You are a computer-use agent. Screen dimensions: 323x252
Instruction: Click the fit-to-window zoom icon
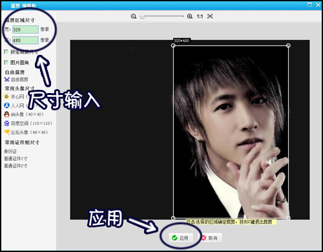[x=210, y=16]
